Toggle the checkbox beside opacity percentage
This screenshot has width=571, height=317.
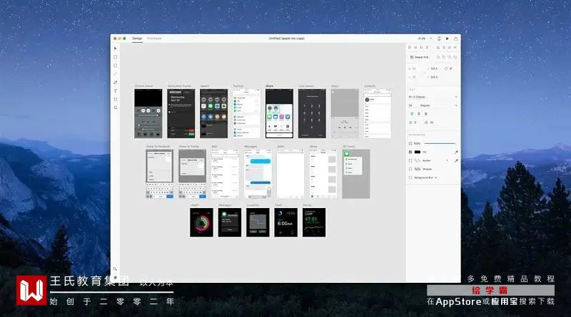[x=410, y=143]
